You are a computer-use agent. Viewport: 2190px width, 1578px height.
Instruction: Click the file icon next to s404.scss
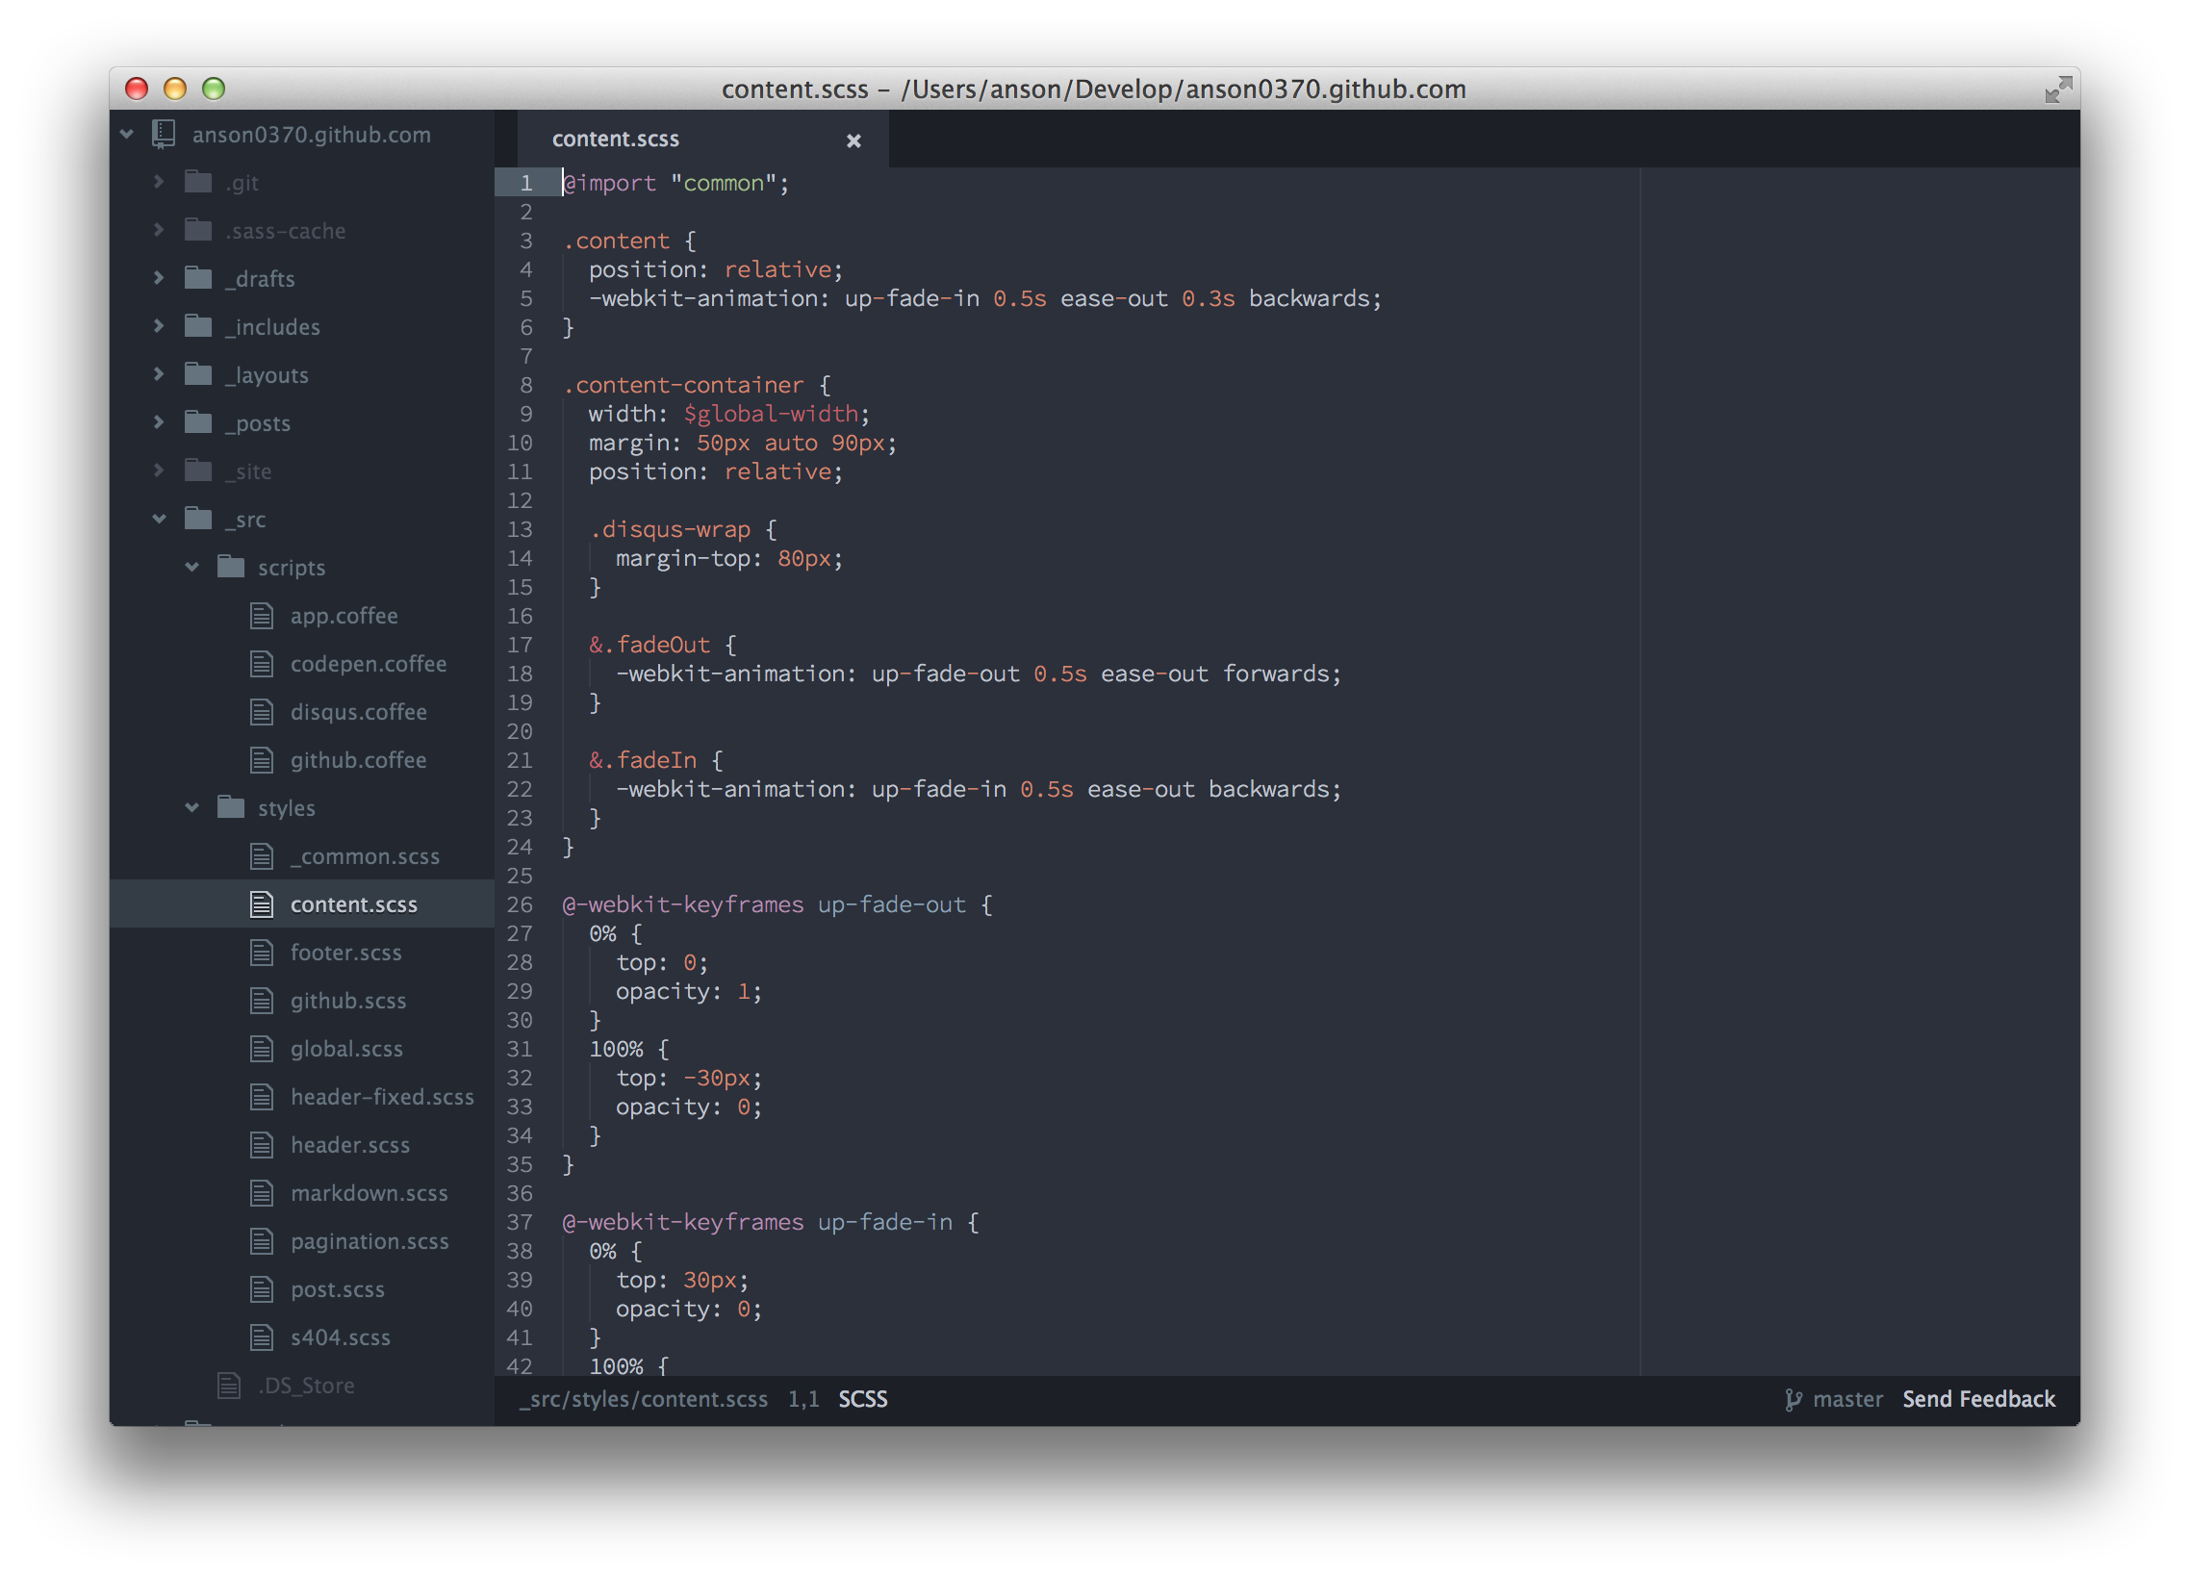(262, 1337)
